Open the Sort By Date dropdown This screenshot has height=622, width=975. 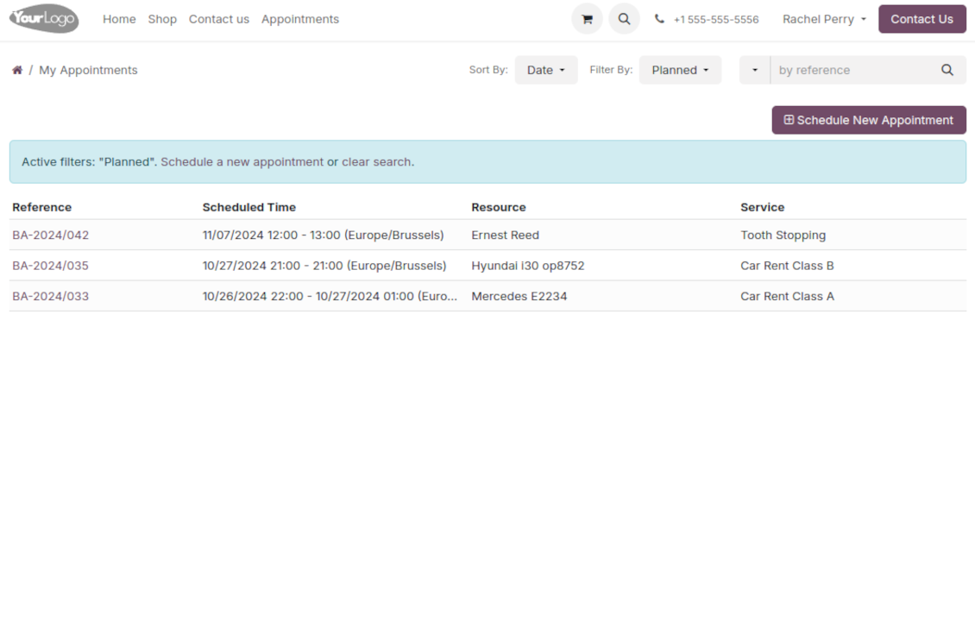pos(545,70)
